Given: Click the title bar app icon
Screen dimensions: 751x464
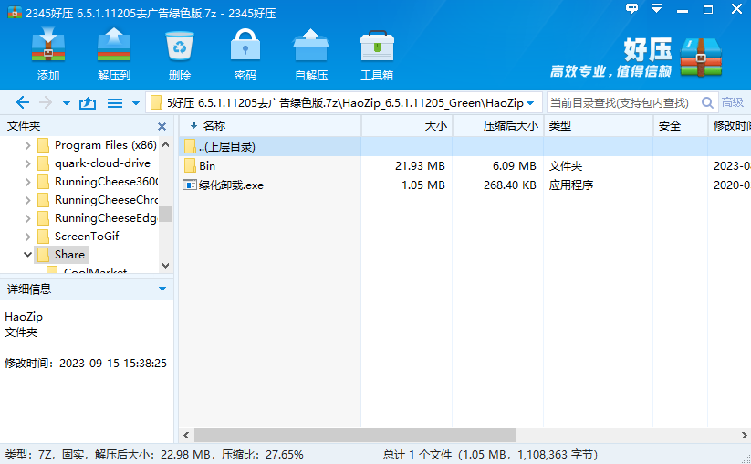Looking at the screenshot, I should 15,13.
